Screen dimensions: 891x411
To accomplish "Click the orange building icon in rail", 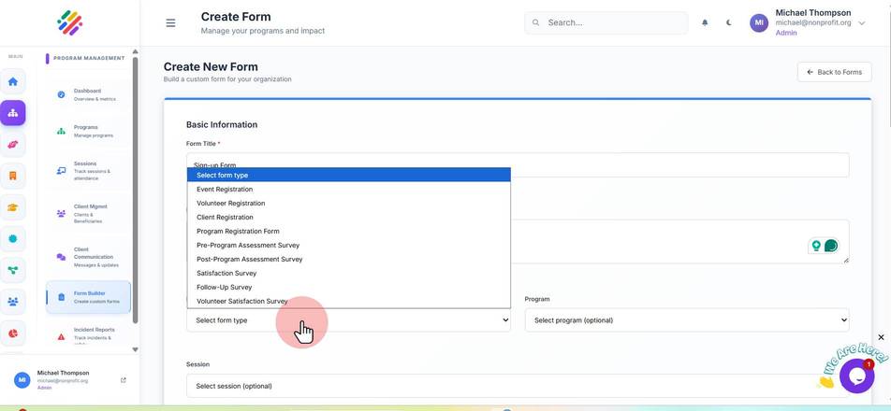I will [x=12, y=176].
